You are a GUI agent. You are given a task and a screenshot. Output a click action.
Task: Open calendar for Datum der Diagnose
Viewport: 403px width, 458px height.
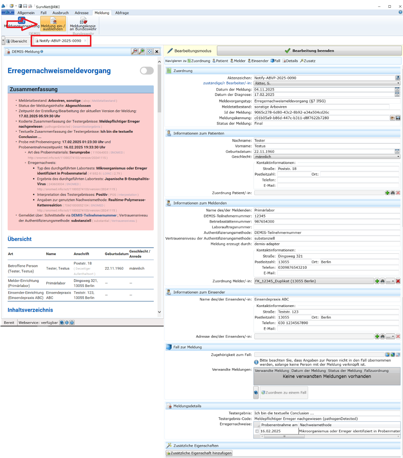coord(397,95)
